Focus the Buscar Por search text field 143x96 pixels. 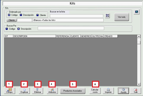coord(71,28)
